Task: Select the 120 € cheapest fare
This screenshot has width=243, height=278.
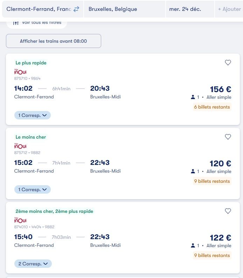Action: click(x=220, y=164)
